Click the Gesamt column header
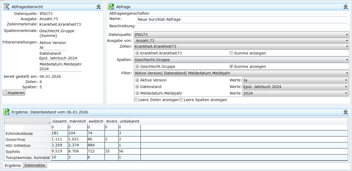 pyautogui.click(x=59, y=121)
